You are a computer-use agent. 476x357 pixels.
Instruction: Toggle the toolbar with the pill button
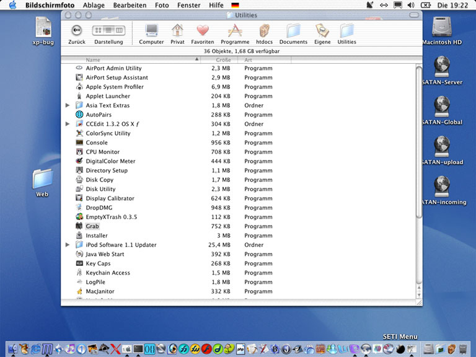pos(414,15)
